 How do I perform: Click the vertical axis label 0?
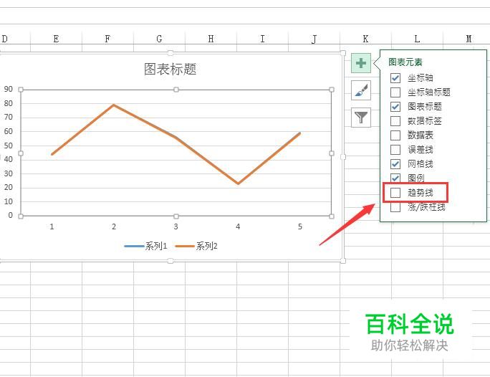pos(11,215)
